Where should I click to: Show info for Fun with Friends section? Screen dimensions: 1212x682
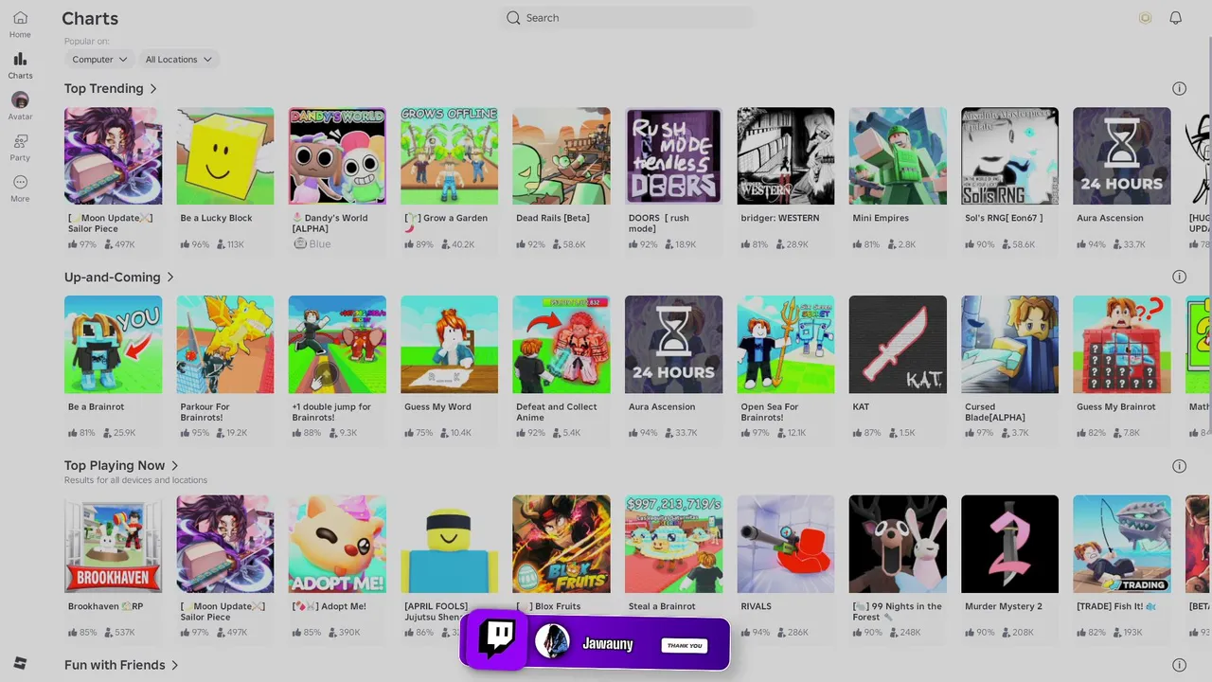coord(1179,665)
